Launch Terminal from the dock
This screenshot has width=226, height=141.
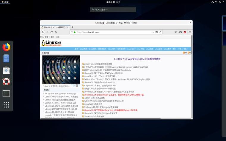pos(6,94)
